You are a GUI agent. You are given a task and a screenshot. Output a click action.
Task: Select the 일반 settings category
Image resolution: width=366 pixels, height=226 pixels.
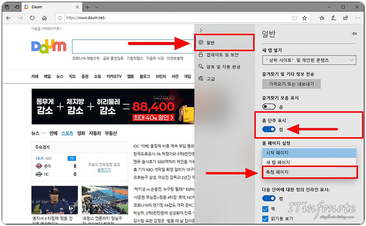(224, 42)
